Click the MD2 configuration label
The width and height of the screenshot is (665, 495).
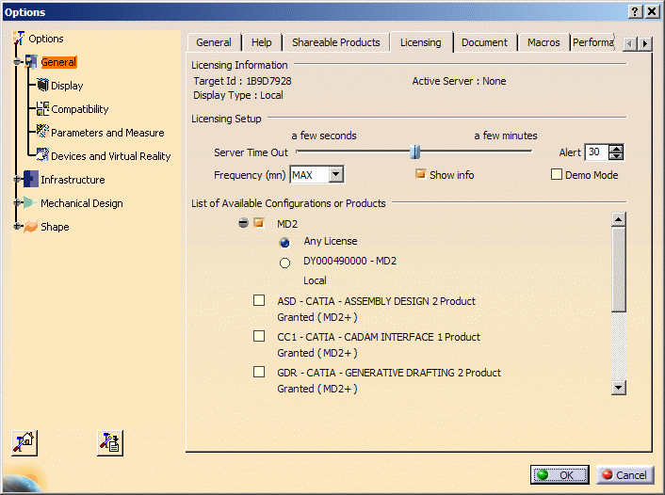[287, 224]
